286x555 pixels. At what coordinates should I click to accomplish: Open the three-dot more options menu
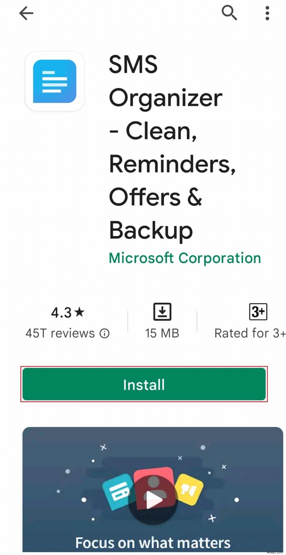pos(267,14)
